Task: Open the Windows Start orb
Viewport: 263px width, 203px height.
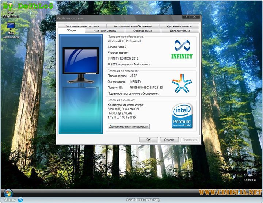Action: click(x=7, y=193)
